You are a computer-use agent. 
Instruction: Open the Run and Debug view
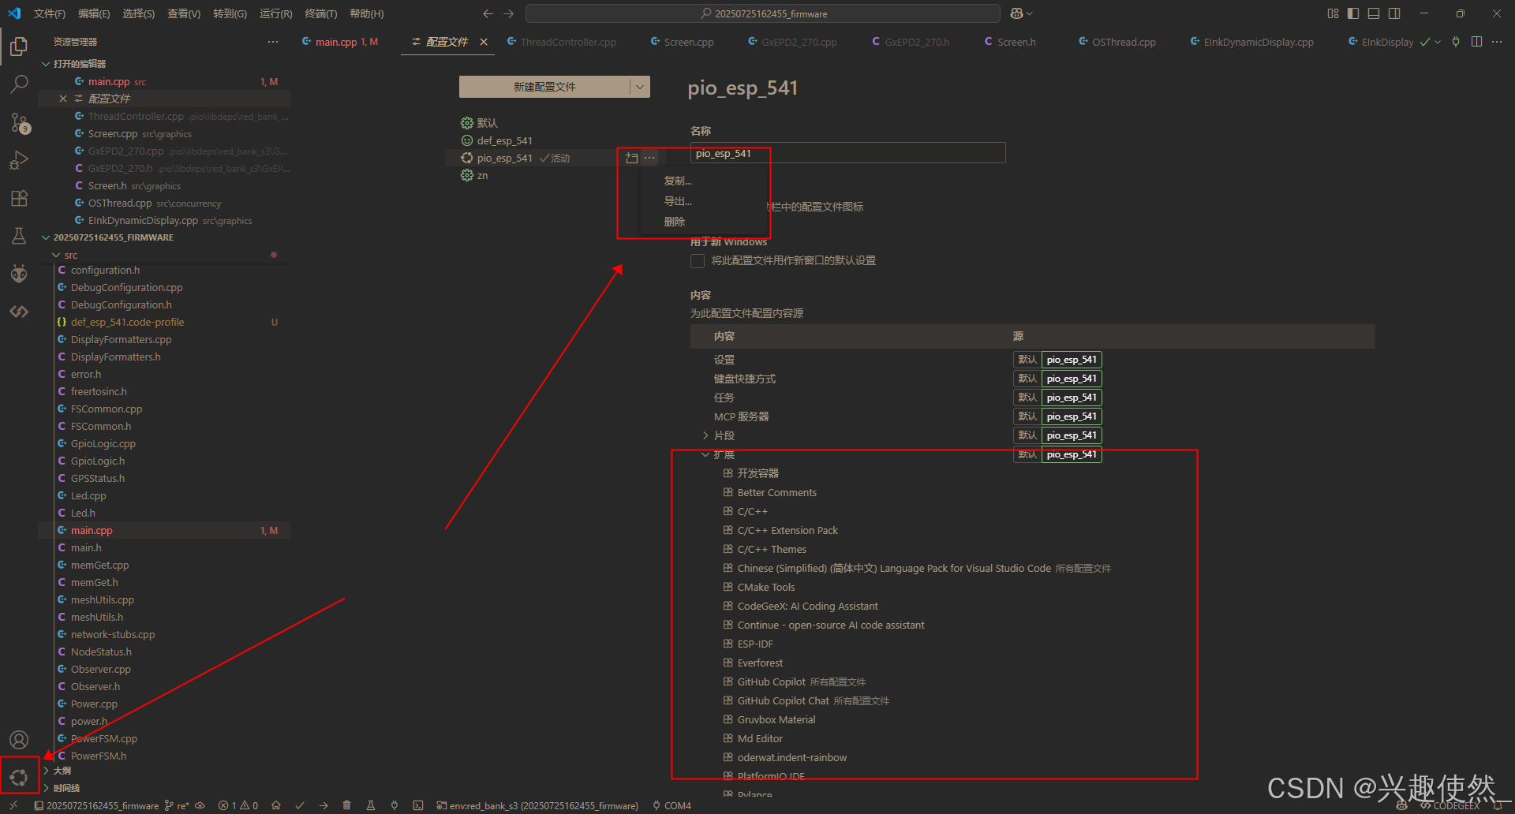(19, 160)
